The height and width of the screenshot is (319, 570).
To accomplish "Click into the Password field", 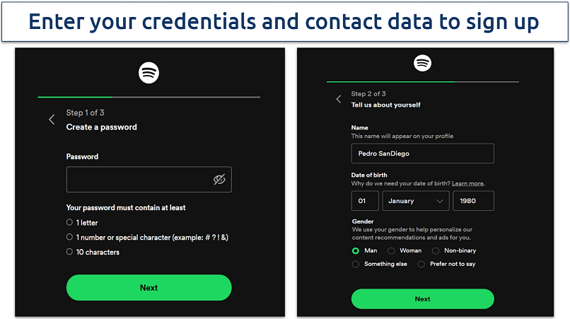I will click(138, 180).
